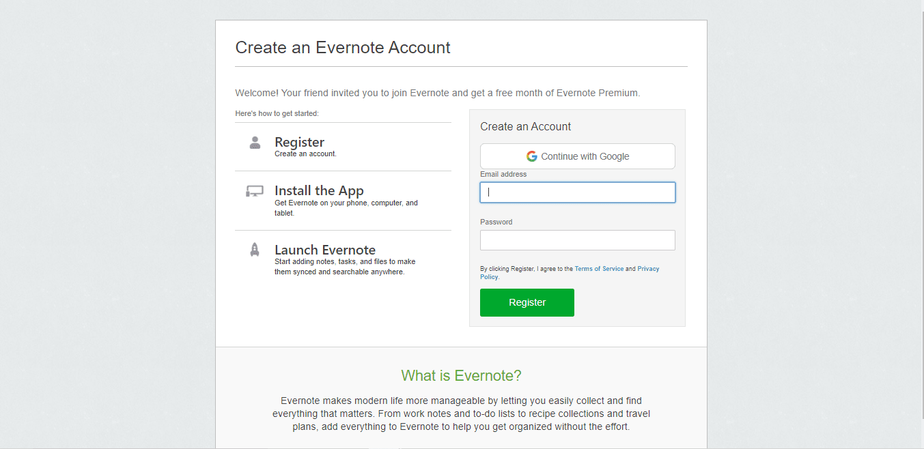924x449 pixels.
Task: Select the Register step heading
Action: click(299, 142)
